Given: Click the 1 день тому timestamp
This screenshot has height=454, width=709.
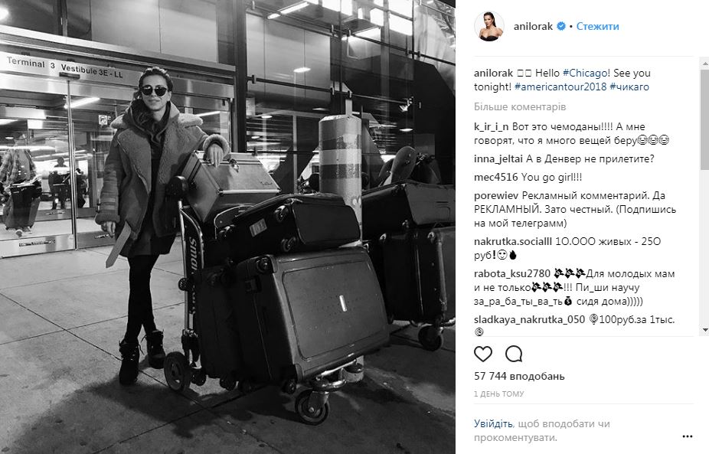Looking at the screenshot, I should [x=498, y=394].
